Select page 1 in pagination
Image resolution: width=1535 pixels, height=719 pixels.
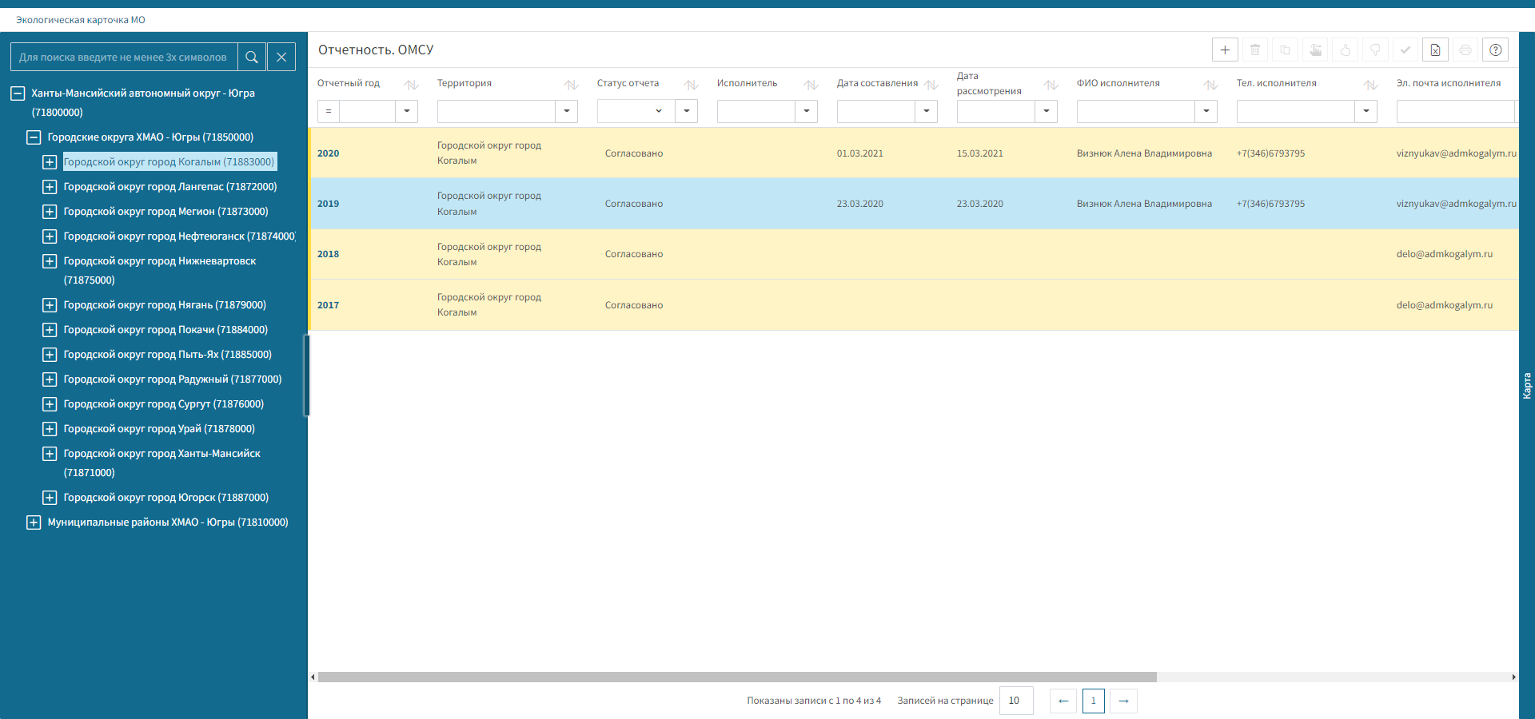point(1093,701)
